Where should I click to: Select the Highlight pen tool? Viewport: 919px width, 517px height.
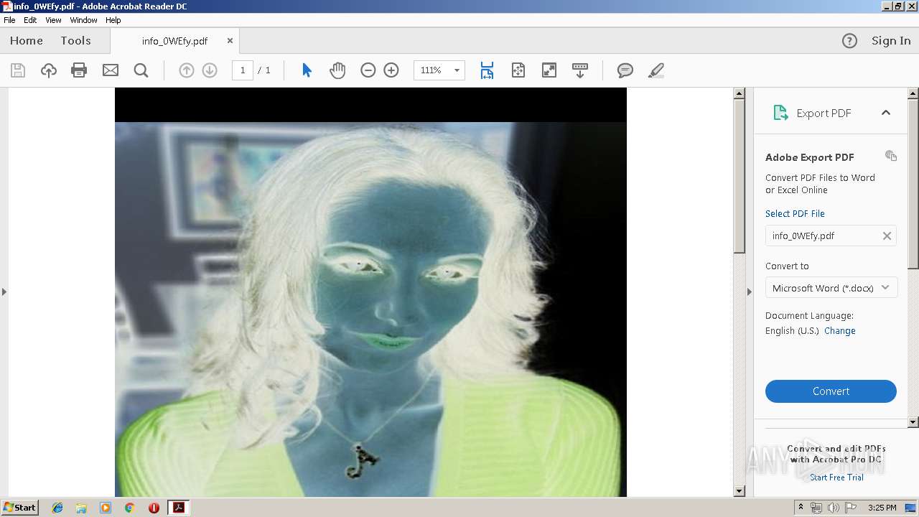click(x=656, y=70)
